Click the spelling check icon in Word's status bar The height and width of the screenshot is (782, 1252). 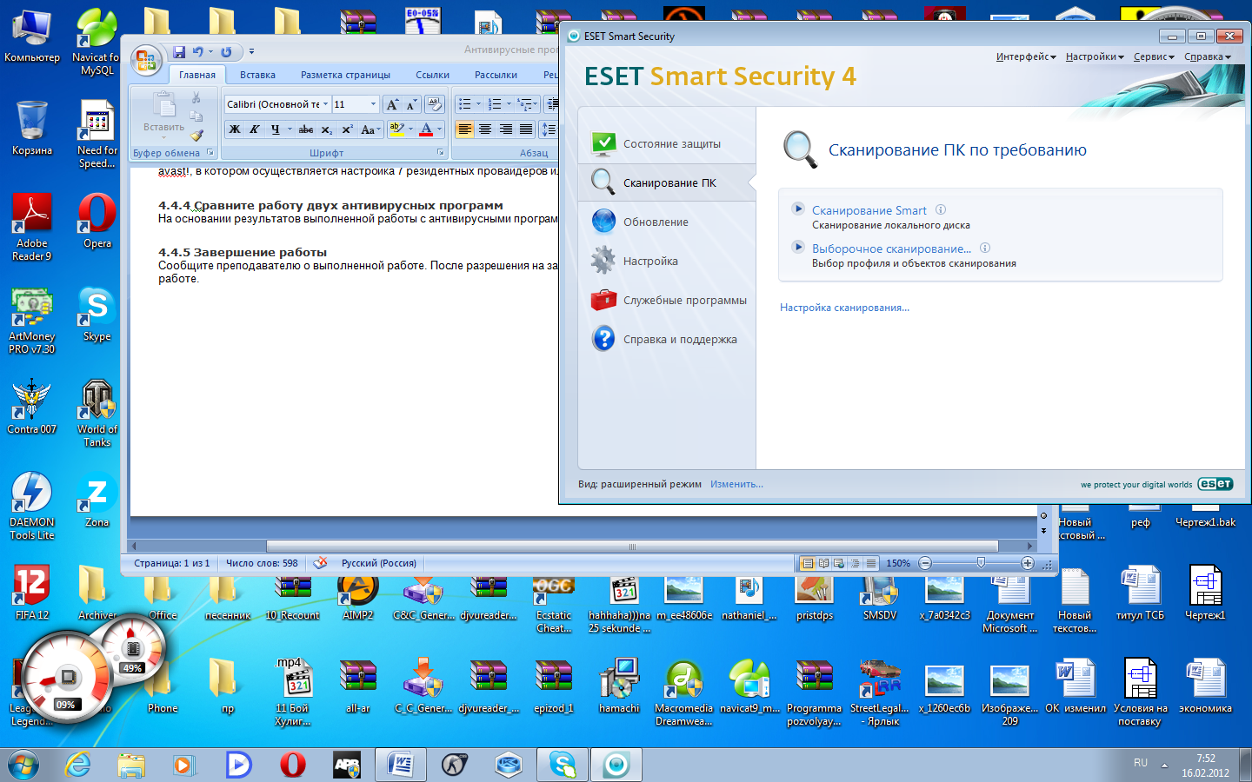(x=320, y=563)
